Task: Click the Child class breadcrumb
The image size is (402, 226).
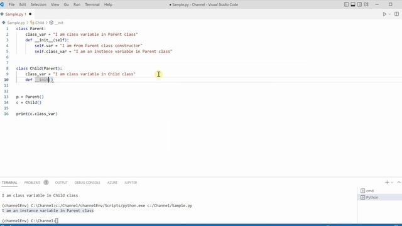Action: [40, 23]
